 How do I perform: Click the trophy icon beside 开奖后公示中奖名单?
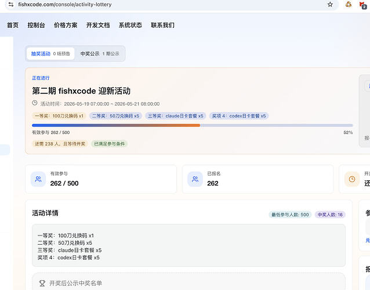[42, 283]
